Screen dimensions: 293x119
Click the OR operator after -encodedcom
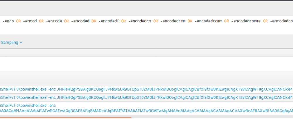[190, 21]
